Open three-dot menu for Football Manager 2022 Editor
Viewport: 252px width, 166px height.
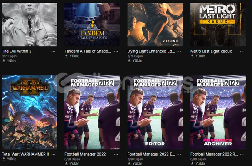(x=179, y=154)
